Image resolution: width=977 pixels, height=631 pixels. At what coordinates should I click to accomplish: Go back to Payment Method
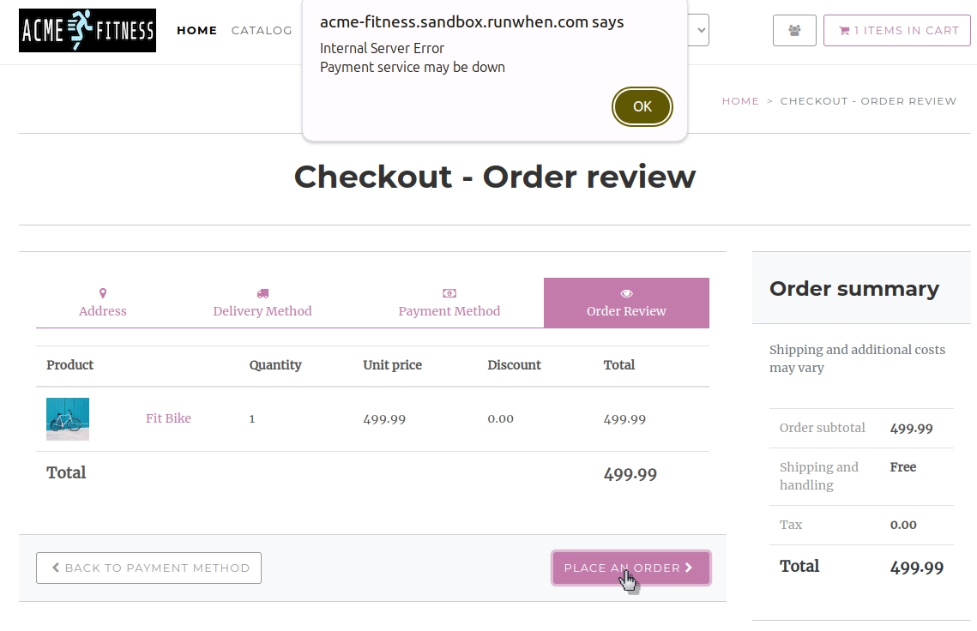(149, 568)
